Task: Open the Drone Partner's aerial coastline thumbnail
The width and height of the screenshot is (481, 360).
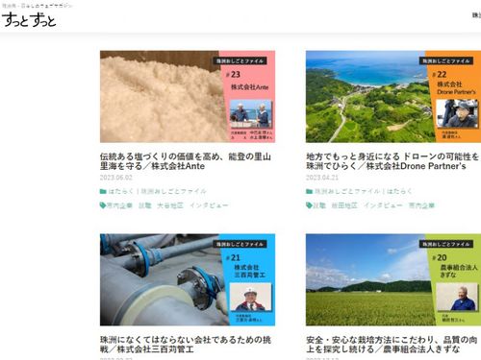Action: coord(393,97)
